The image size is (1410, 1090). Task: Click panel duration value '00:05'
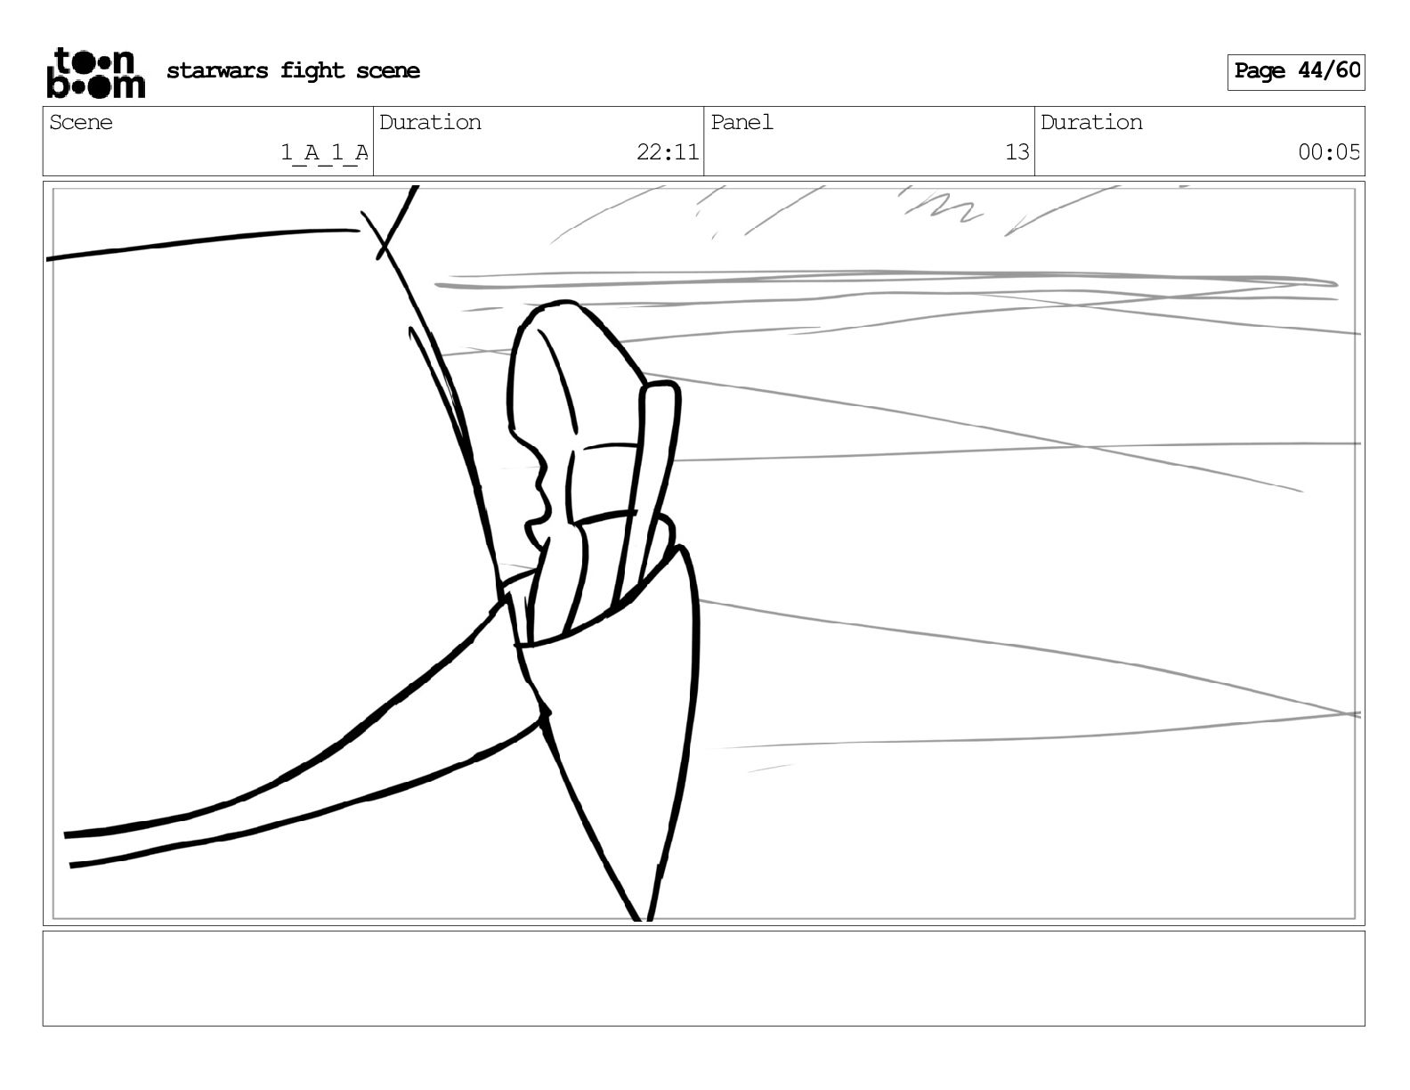[x=1329, y=152]
